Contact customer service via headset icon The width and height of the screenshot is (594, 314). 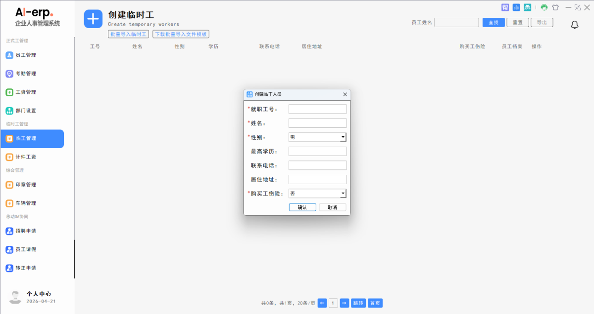coord(544,7)
